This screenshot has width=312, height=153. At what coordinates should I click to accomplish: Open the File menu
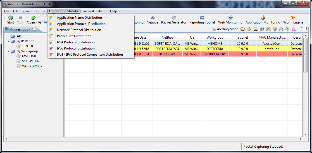(x=7, y=11)
